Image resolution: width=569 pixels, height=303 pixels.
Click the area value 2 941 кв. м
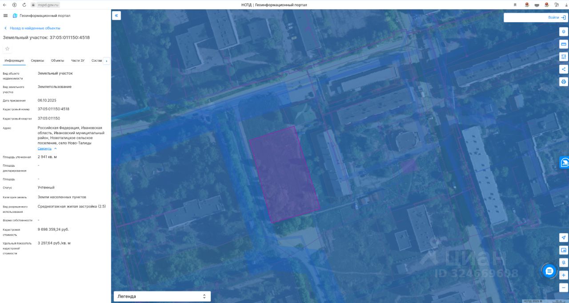[x=47, y=157]
